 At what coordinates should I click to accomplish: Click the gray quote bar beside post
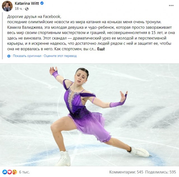2,36
